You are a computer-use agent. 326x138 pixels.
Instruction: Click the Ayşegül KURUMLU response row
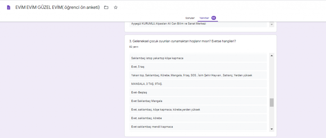[x=168, y=24]
